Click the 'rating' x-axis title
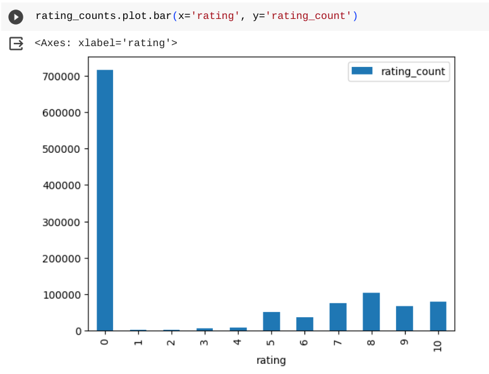This screenshot has height=374, width=489. coord(271,361)
